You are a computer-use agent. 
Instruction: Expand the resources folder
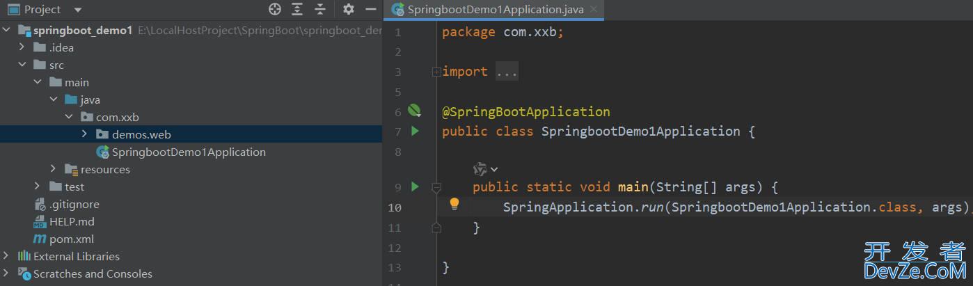pyautogui.click(x=54, y=169)
